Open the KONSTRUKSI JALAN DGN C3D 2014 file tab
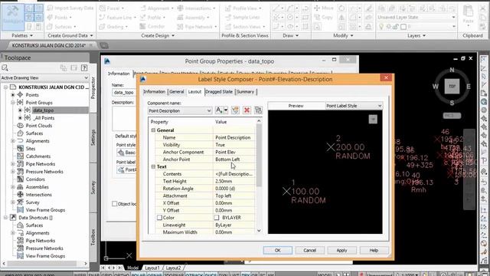Image resolution: width=490 pixels, height=276 pixels. click(49, 45)
